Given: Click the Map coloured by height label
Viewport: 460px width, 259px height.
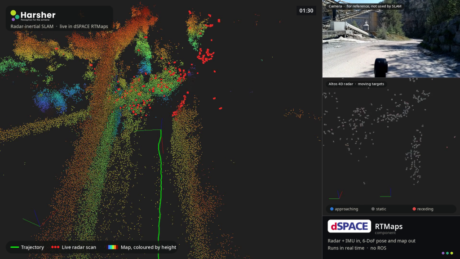Looking at the screenshot, I should coord(148,247).
